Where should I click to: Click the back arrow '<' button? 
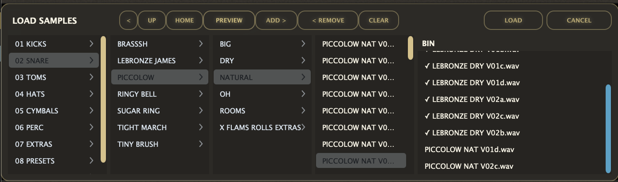coord(128,20)
